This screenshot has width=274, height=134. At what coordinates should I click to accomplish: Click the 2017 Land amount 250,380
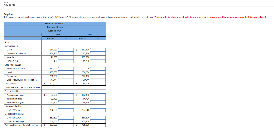(86, 72)
